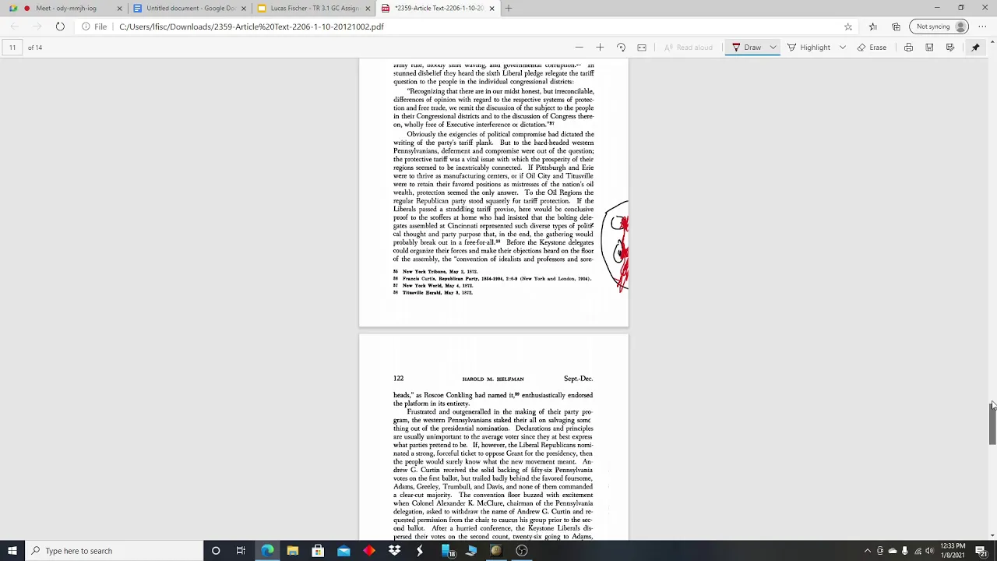This screenshot has width=997, height=561.
Task: Open the Not syncing profile button
Action: (x=939, y=26)
